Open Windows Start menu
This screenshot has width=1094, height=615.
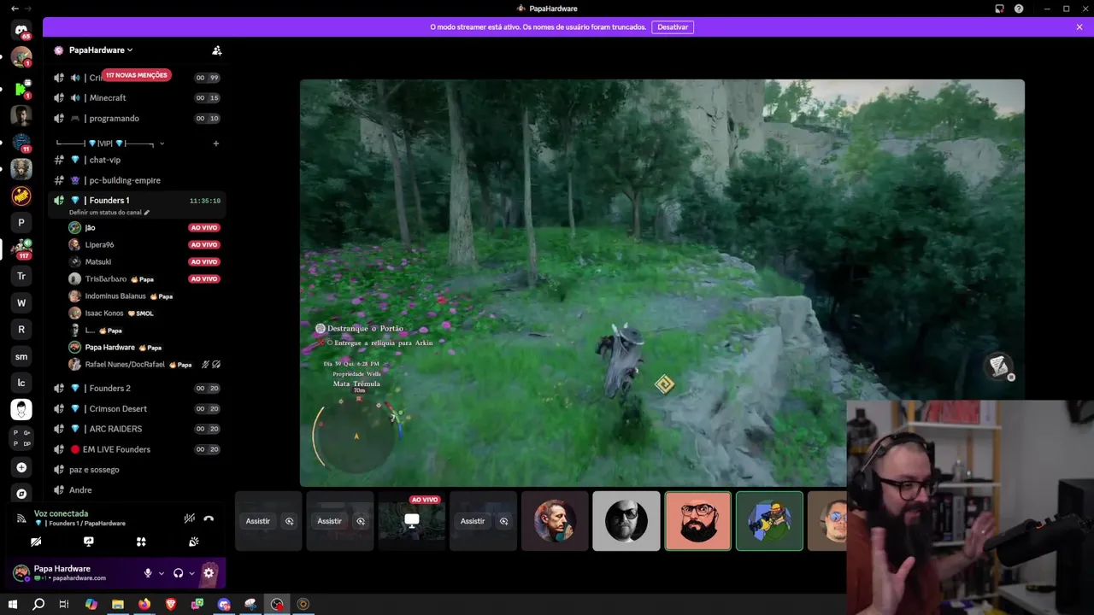pyautogui.click(x=13, y=604)
